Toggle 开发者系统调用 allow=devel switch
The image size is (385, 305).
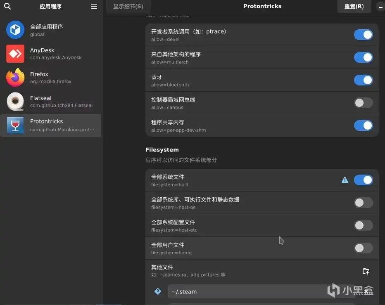(364, 35)
